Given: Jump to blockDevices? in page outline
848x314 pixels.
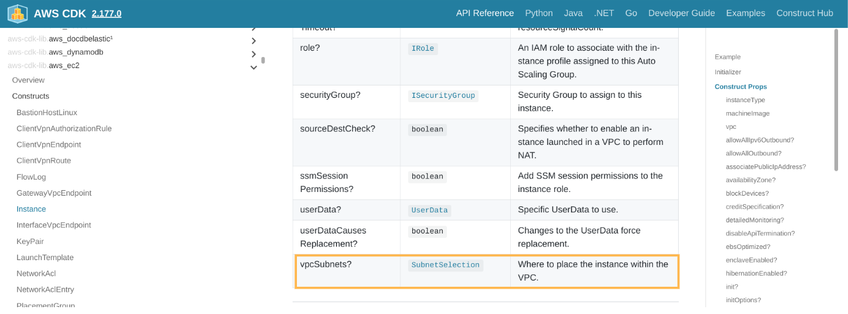Looking at the screenshot, I should 747,193.
